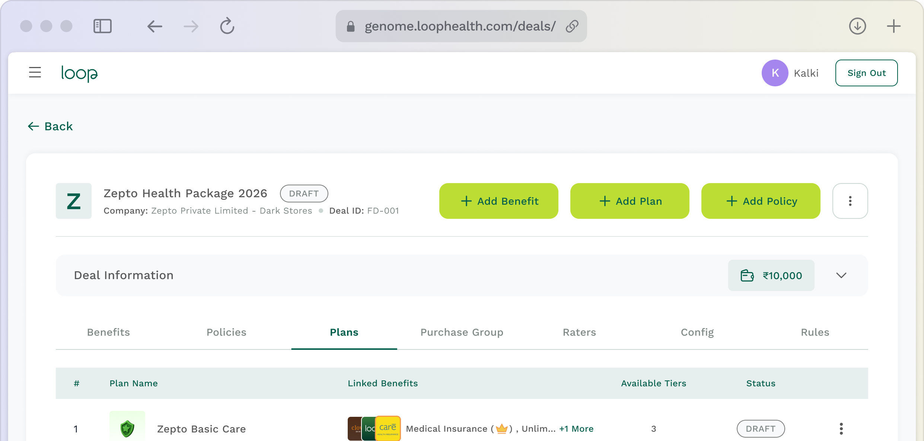This screenshot has width=924, height=441.
Task: Click the tiers value 3
Action: point(654,429)
